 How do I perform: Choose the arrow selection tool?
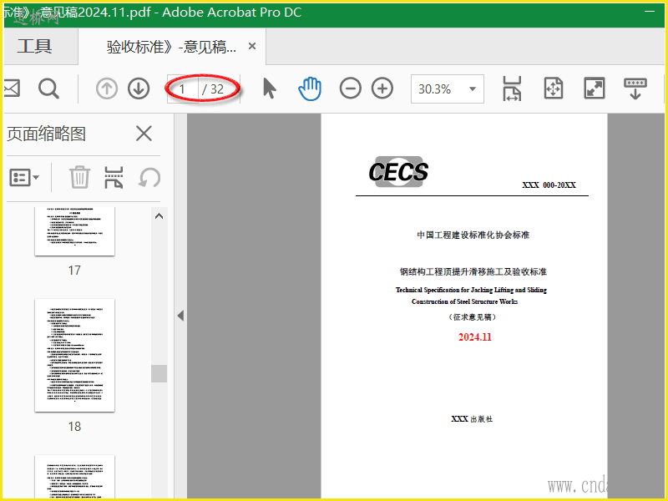(269, 89)
